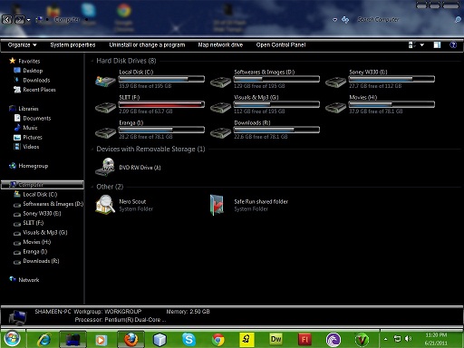Click Open Control Panel
This screenshot has width=464, height=348.
tap(281, 45)
